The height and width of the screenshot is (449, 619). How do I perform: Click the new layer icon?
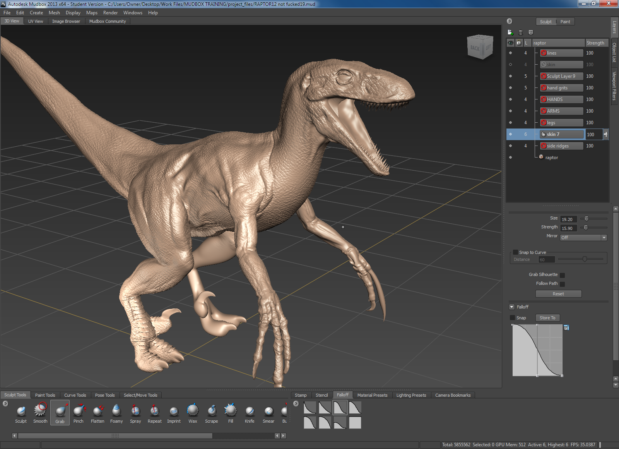[510, 33]
